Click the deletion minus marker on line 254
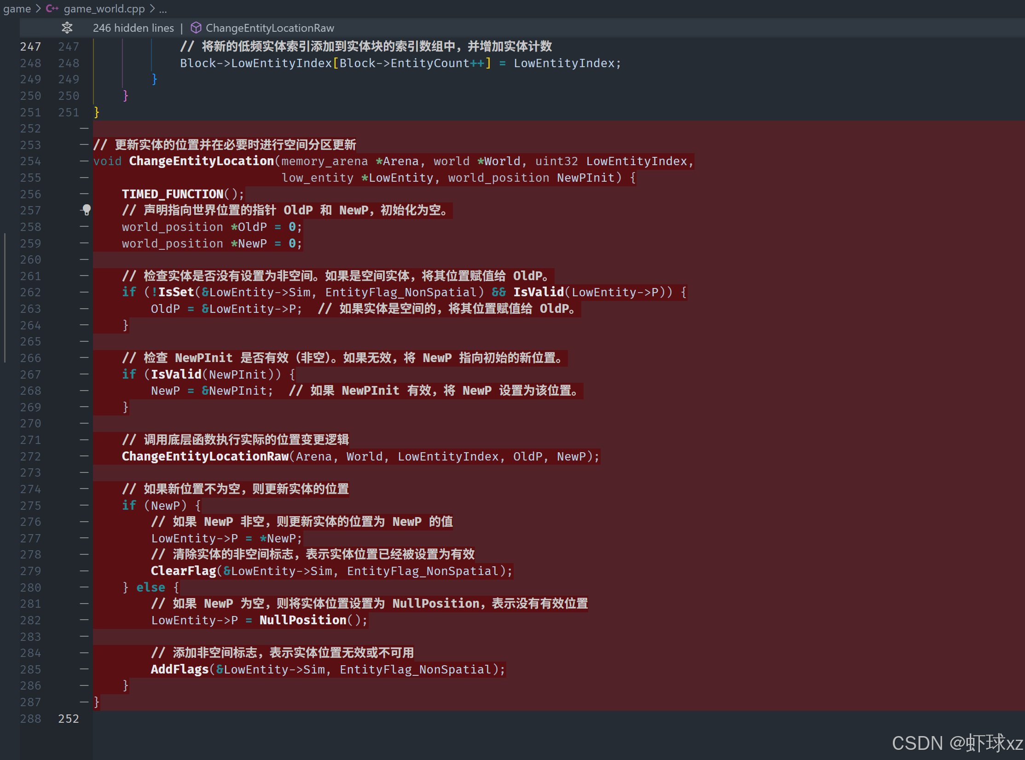Image resolution: width=1025 pixels, height=760 pixels. [84, 161]
